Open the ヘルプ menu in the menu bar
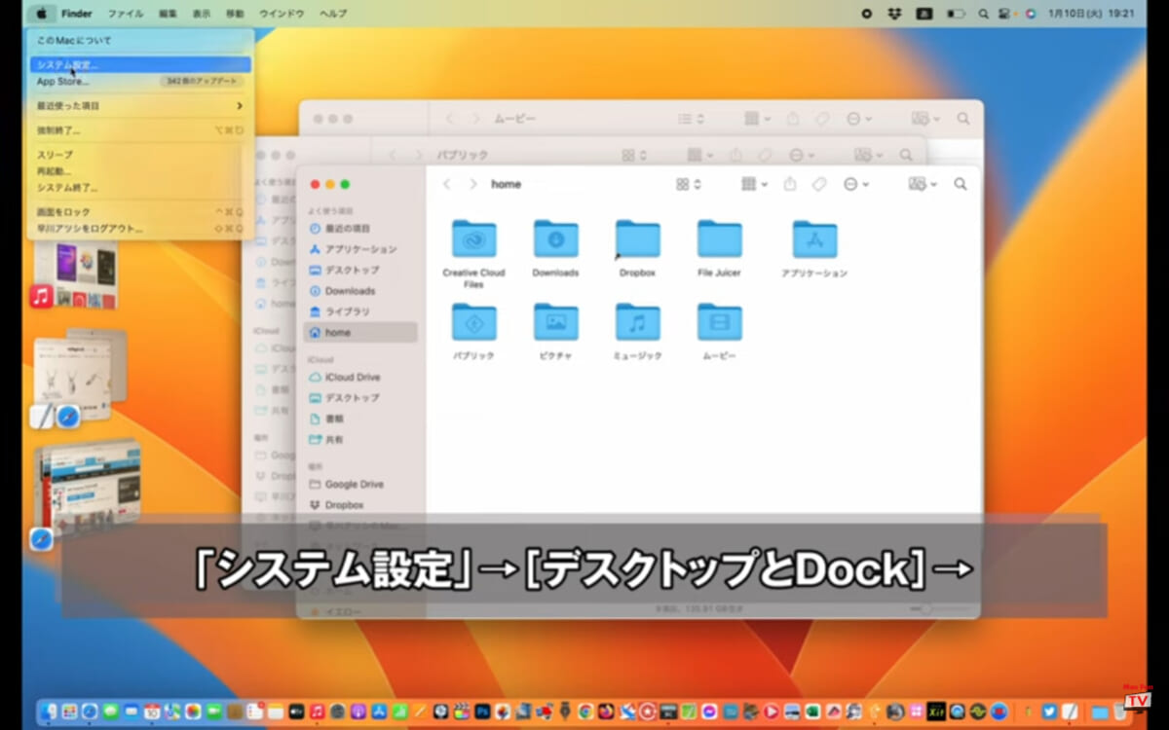 [x=333, y=14]
